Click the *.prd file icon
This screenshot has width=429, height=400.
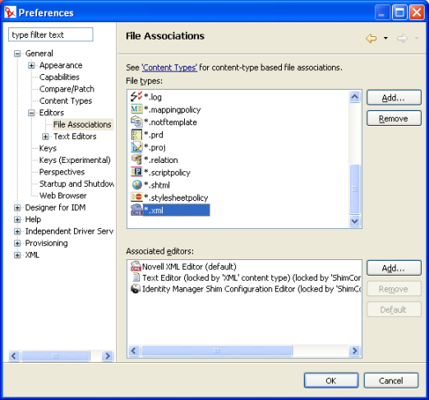pos(136,135)
